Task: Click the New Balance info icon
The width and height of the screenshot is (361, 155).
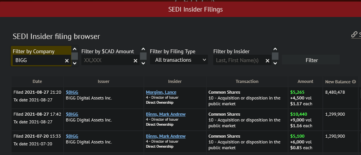Action: coord(354,82)
